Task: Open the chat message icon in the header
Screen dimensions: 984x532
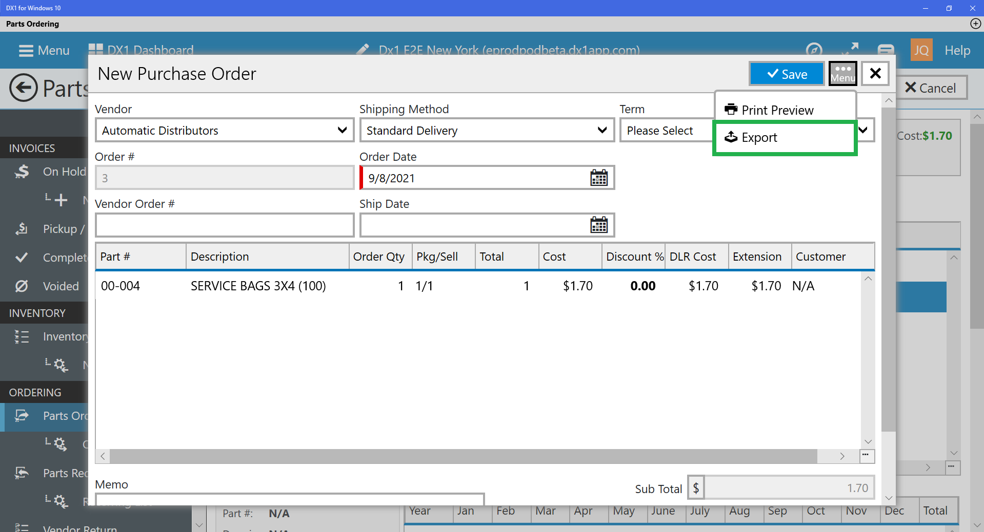Action: (886, 50)
